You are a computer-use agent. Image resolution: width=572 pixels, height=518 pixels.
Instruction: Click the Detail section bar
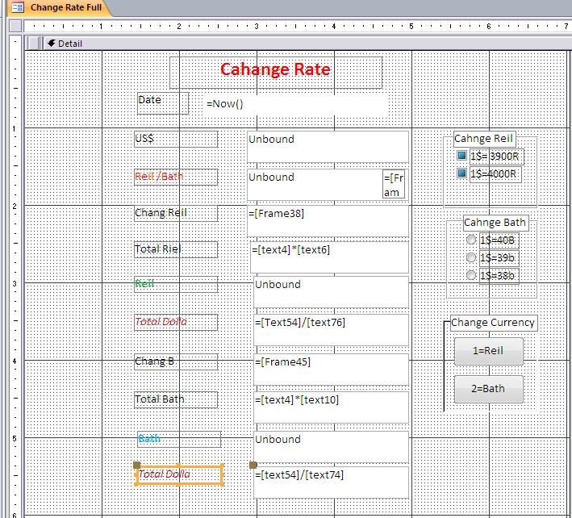pyautogui.click(x=298, y=44)
